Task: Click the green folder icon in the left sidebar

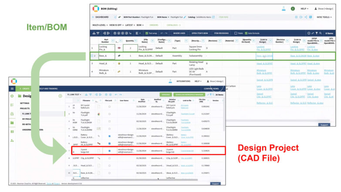Action: click(12, 123)
